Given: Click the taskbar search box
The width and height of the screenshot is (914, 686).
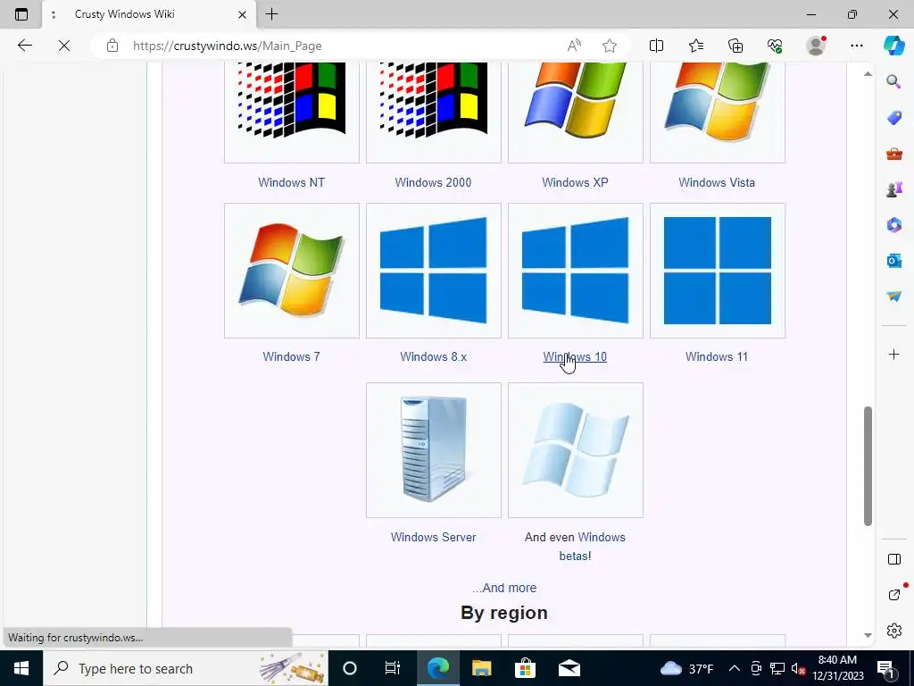Looking at the screenshot, I should pos(186,668).
